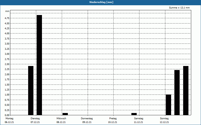Click the Montag axis label
The height and width of the screenshot is (125, 201).
click(9, 118)
